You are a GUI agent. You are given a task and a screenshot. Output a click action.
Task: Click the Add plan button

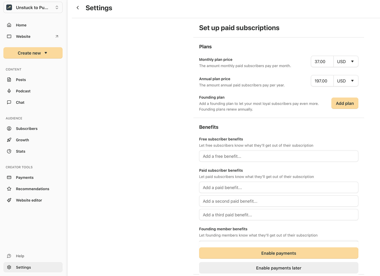point(345,103)
